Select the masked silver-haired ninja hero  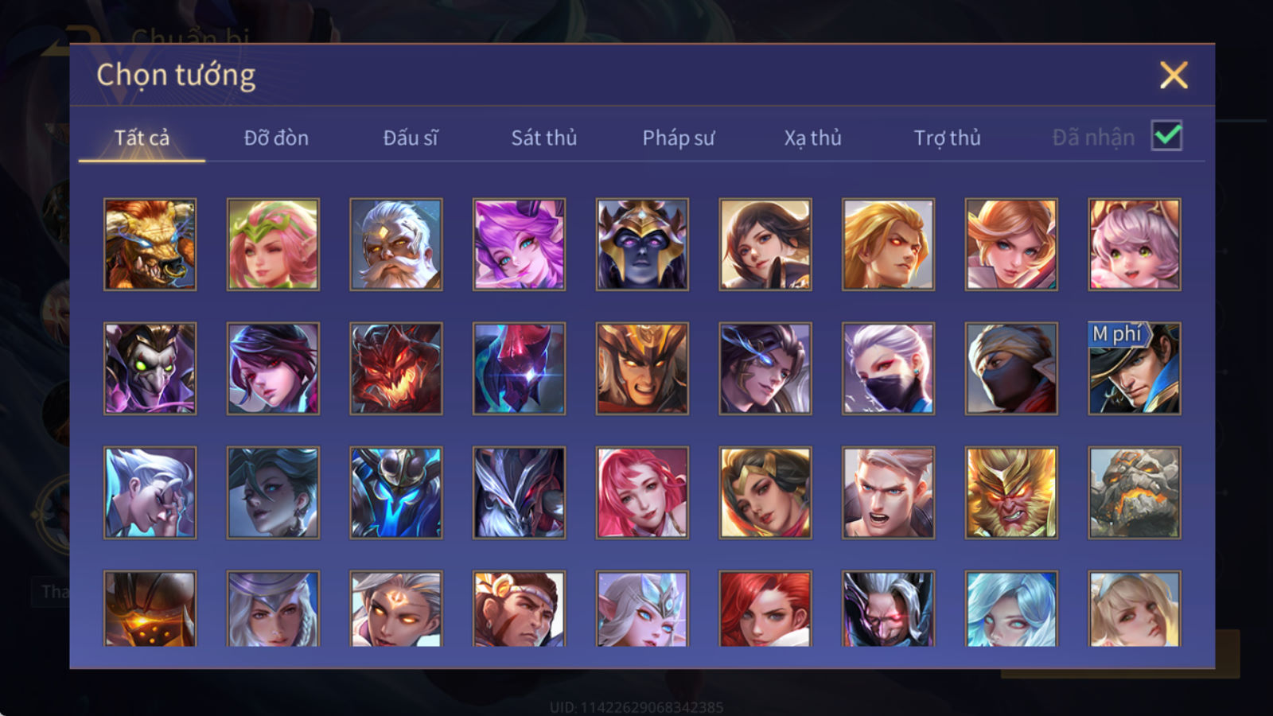[x=888, y=368]
